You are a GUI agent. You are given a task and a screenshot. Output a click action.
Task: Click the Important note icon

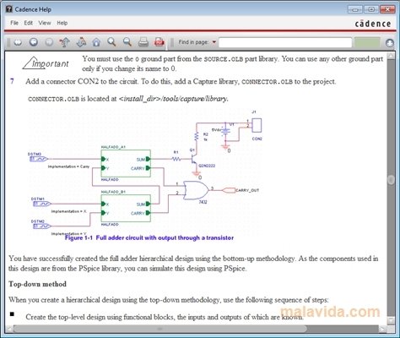point(46,63)
